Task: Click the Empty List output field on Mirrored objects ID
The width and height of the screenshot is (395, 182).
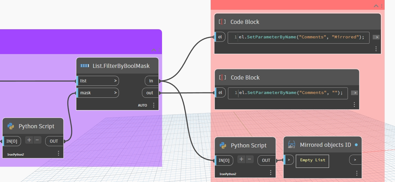Action: (312, 160)
